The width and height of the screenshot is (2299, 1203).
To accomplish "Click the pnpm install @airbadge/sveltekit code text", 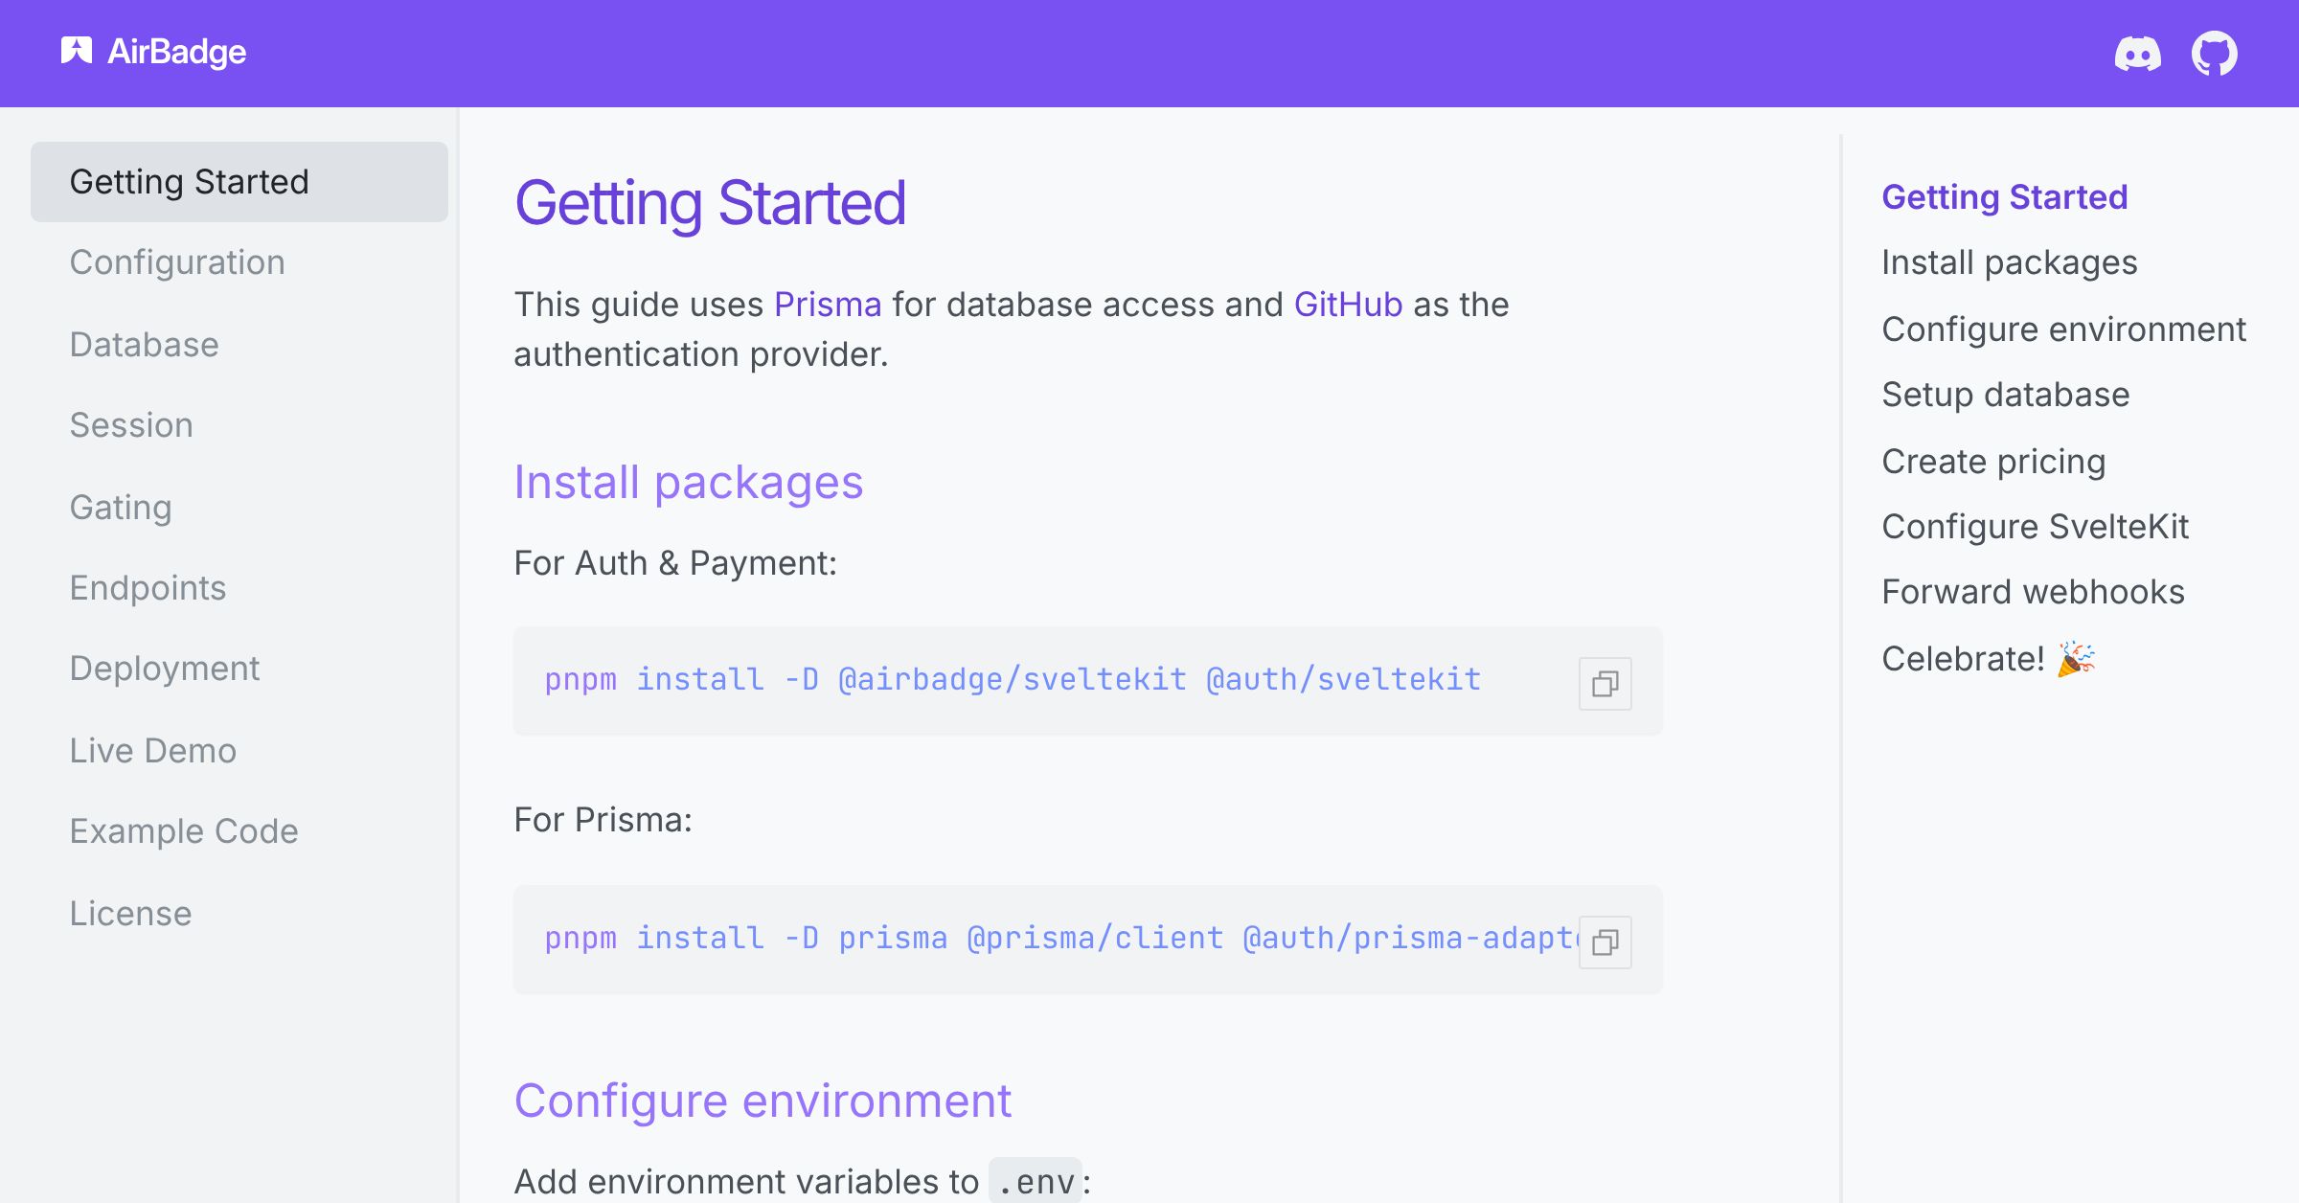I will (1013, 679).
